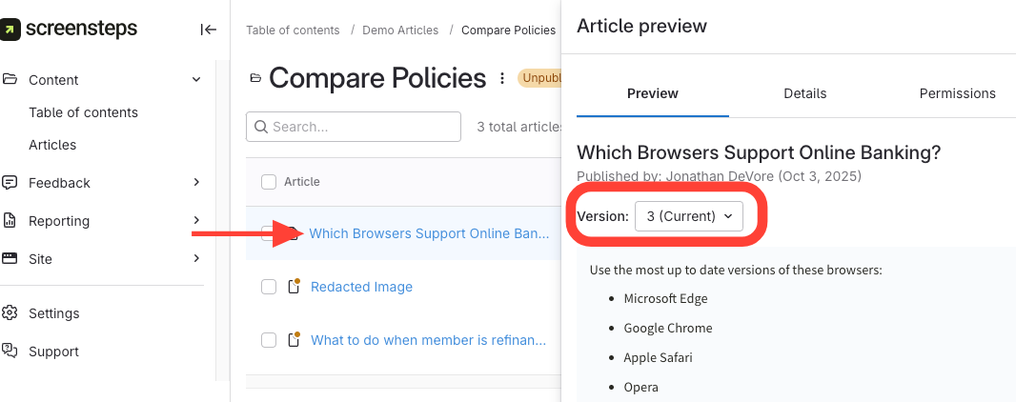
Task: Switch to the Details tab
Action: click(x=804, y=93)
